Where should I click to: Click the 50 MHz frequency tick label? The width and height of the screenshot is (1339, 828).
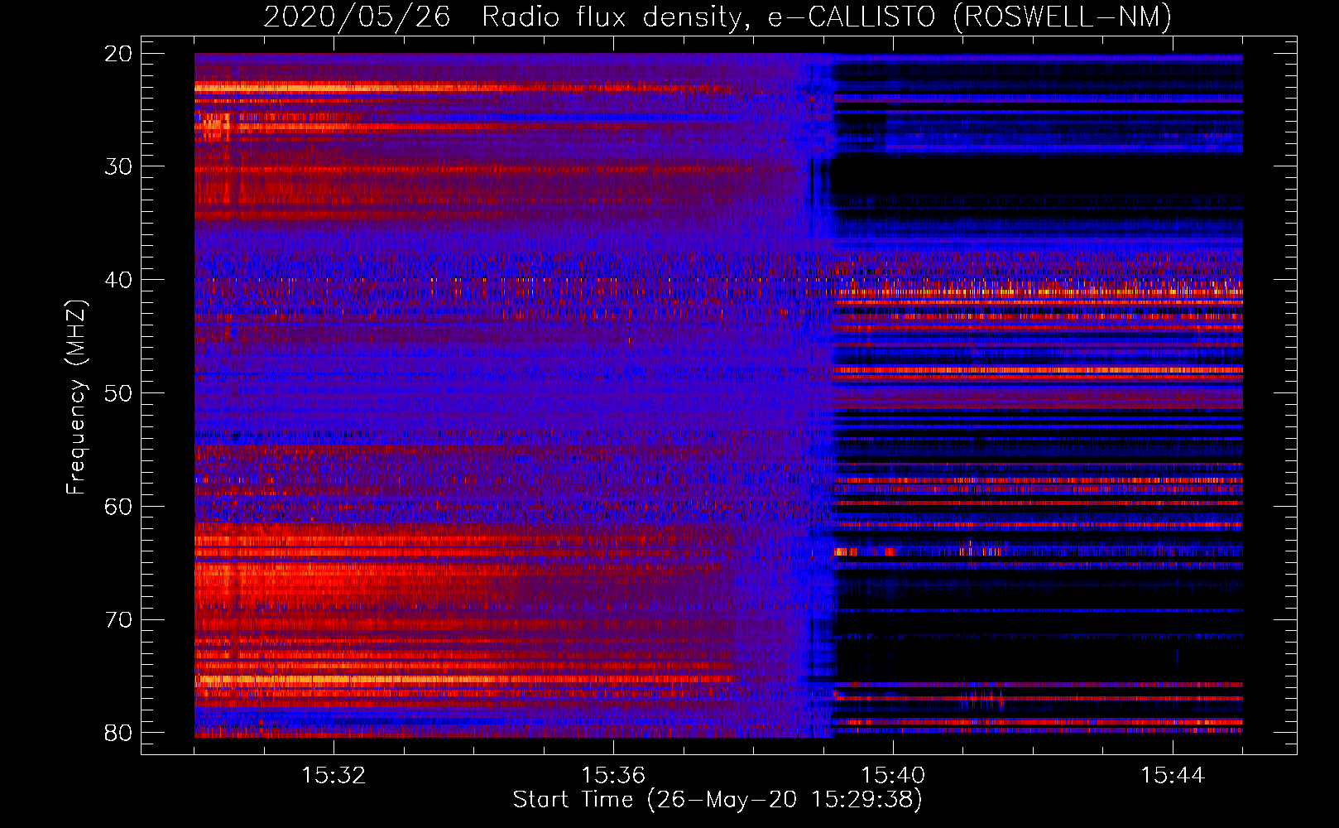click(118, 393)
